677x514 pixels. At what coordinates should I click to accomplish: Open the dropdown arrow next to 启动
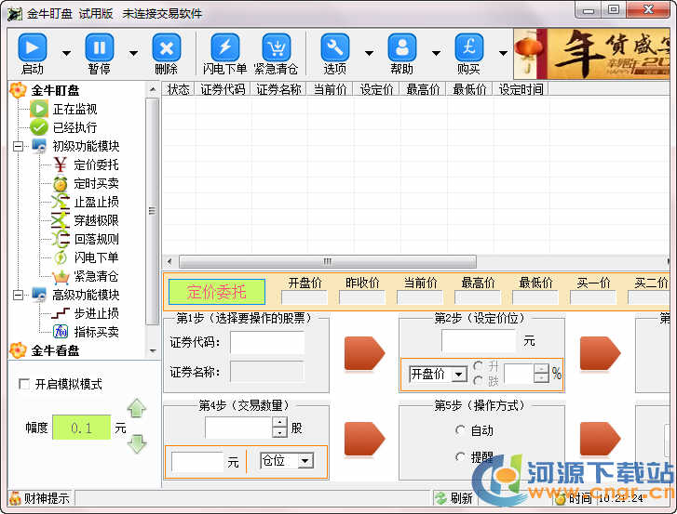point(66,53)
